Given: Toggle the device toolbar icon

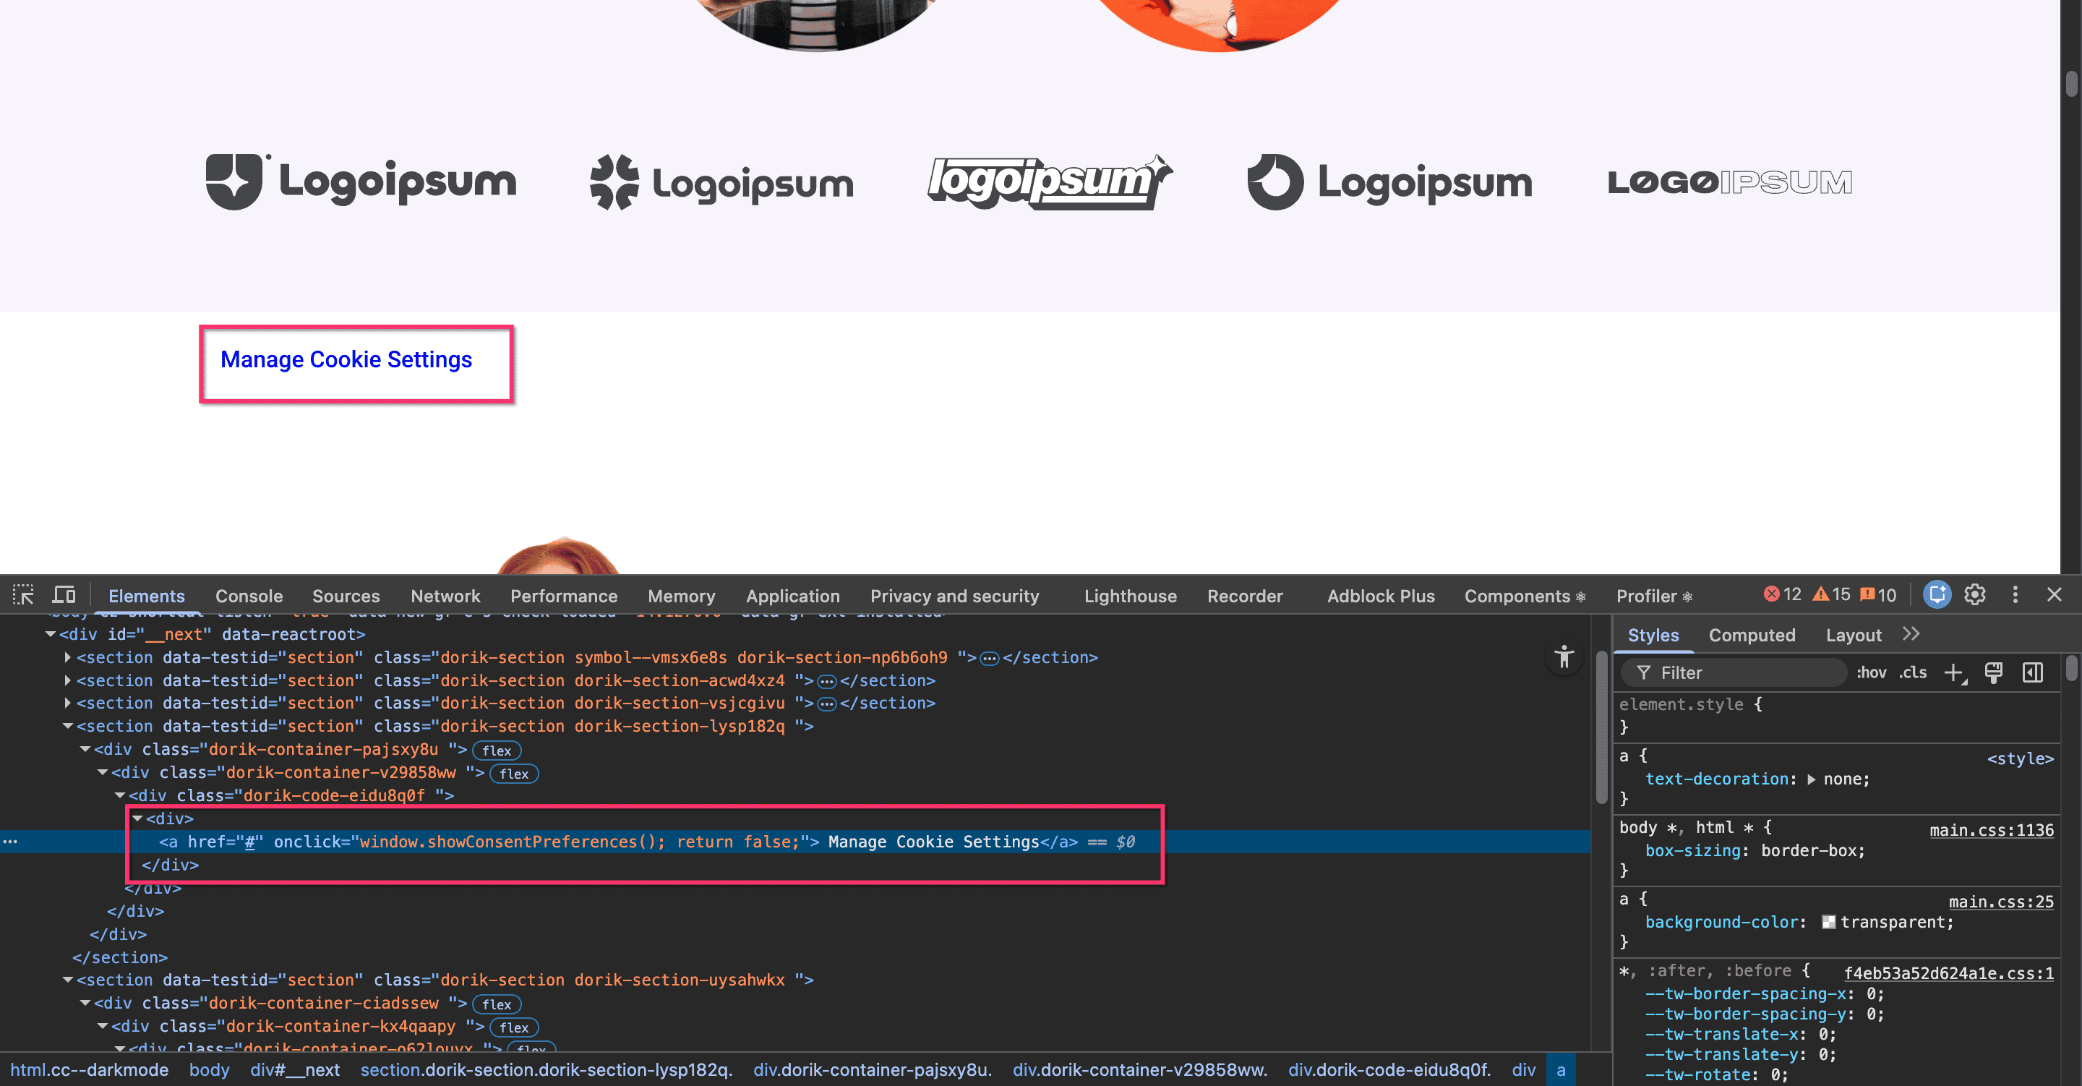Looking at the screenshot, I should click(x=64, y=595).
